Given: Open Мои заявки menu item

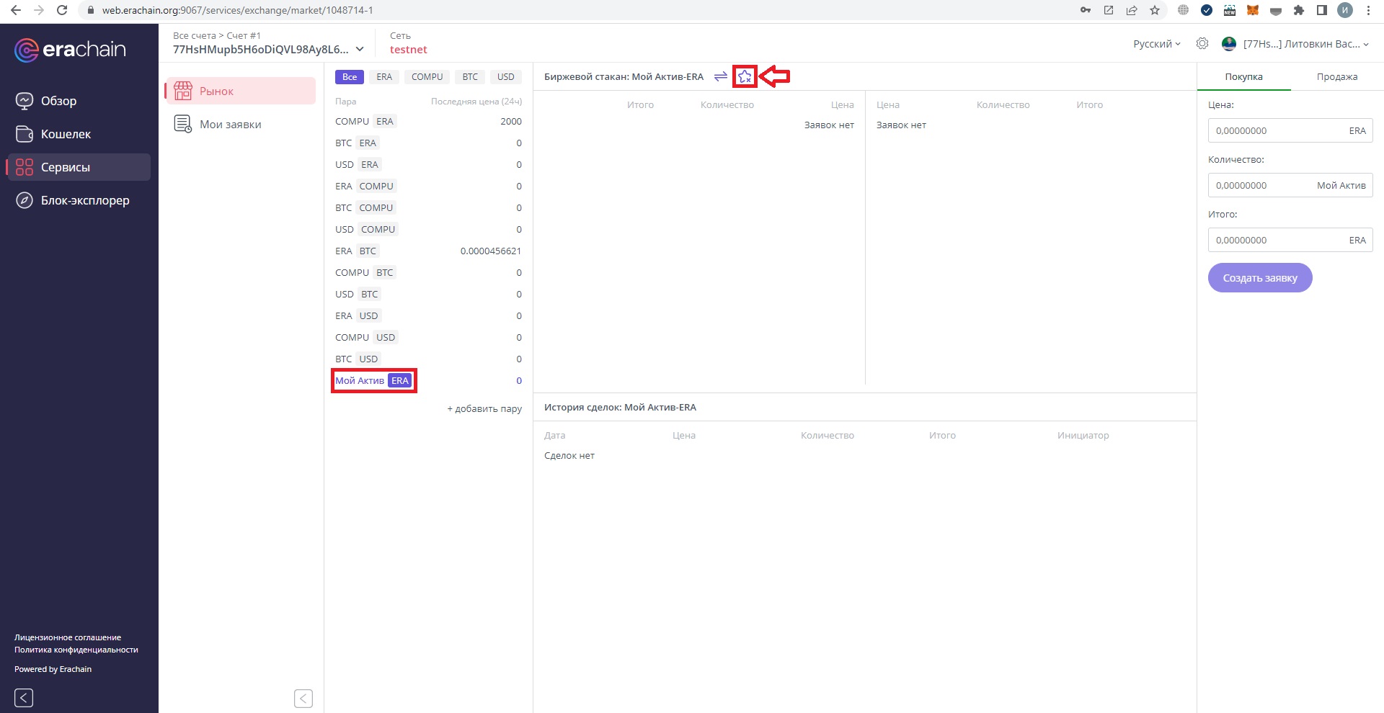Looking at the screenshot, I should tap(230, 125).
